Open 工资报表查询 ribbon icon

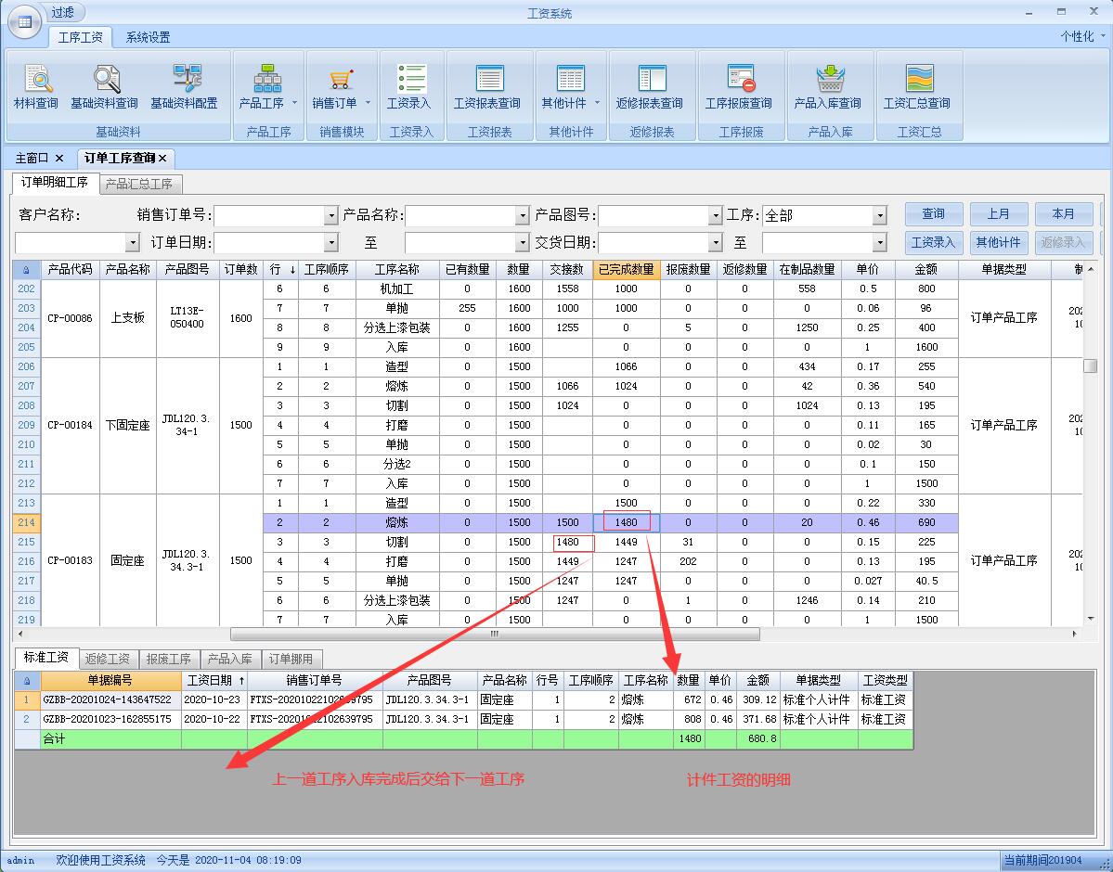(x=487, y=87)
